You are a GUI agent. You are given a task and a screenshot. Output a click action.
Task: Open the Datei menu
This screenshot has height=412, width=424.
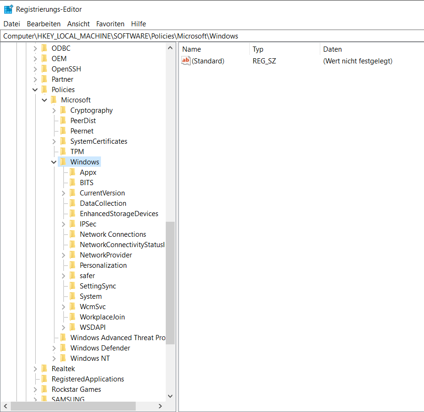pos(12,24)
